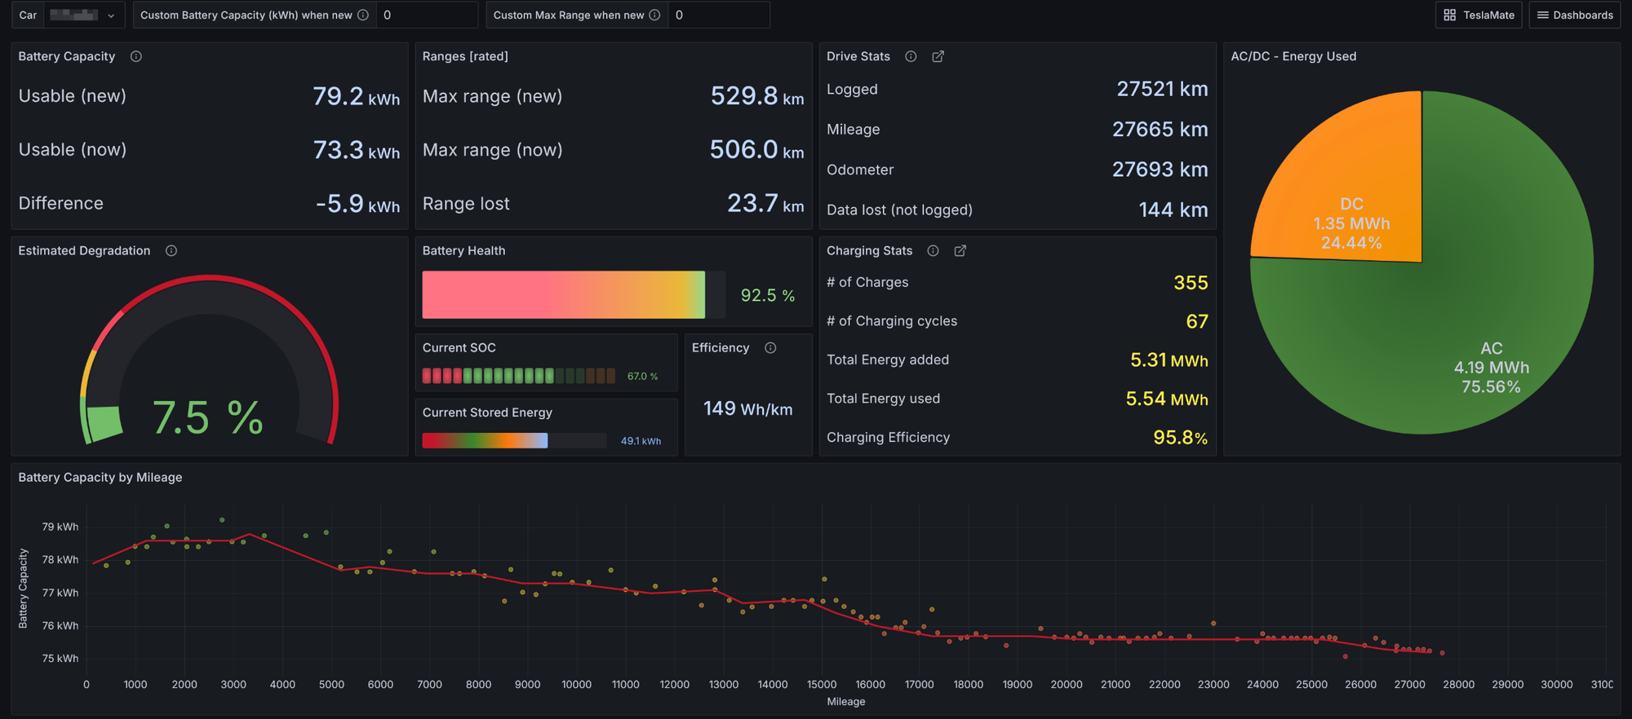This screenshot has width=1632, height=719.
Task: Click the info icon beside Charging Stats
Action: (933, 251)
